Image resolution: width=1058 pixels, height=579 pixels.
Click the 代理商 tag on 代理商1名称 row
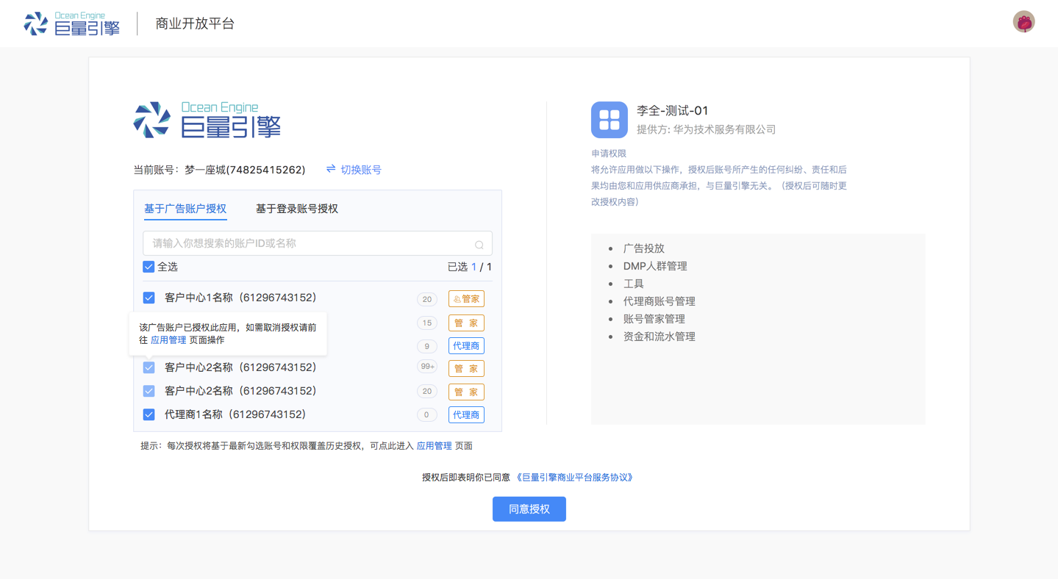(x=466, y=415)
